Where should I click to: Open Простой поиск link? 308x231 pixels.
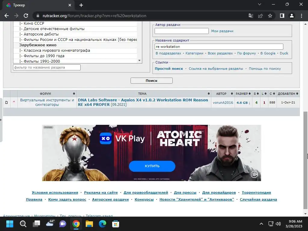169,69
